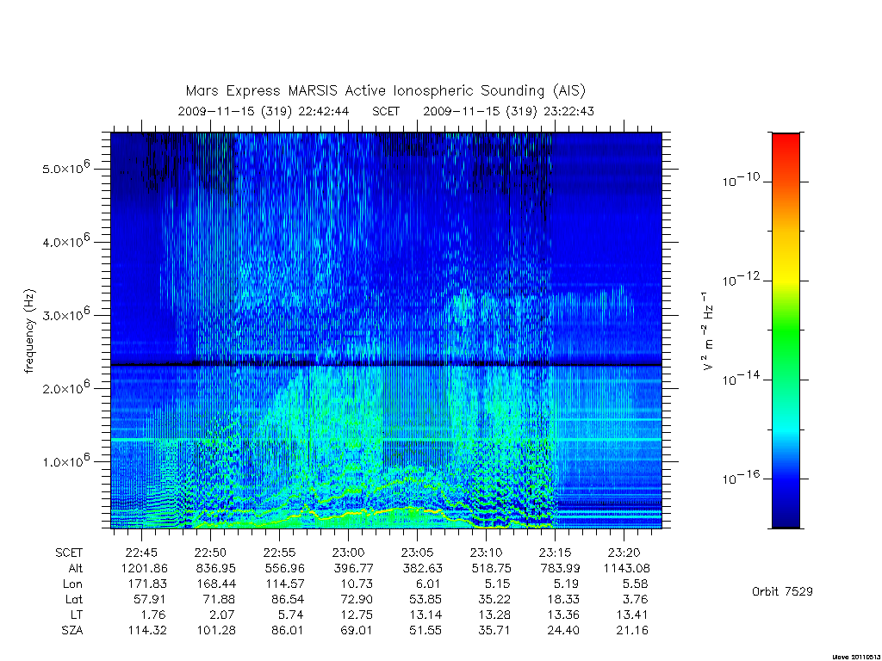
Task: Click SZA value '69.01'
Action: [357, 631]
